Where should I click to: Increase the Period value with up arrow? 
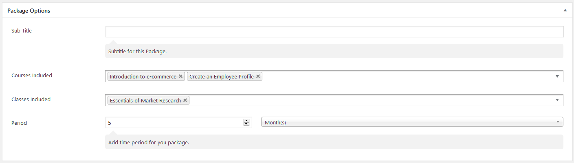246,121
